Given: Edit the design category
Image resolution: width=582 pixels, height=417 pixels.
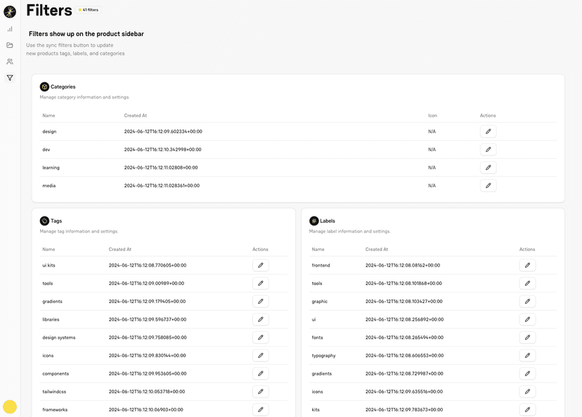Looking at the screenshot, I should 488,131.
